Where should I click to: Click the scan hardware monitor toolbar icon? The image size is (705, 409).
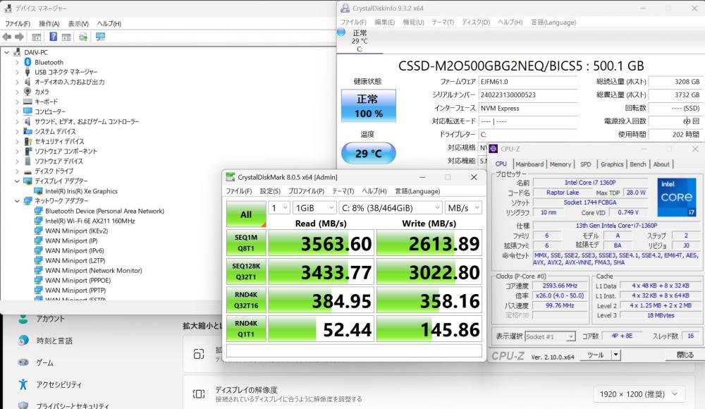(100, 37)
